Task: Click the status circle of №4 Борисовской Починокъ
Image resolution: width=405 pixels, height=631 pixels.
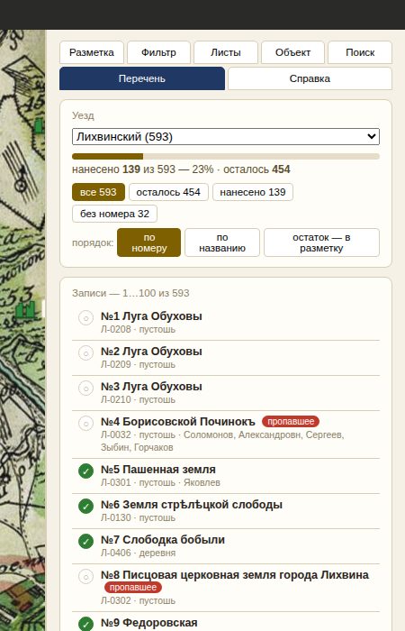Action: pos(85,424)
